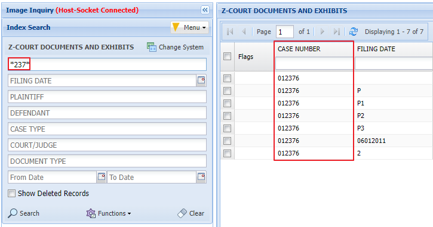Go to the next results page

[323, 32]
